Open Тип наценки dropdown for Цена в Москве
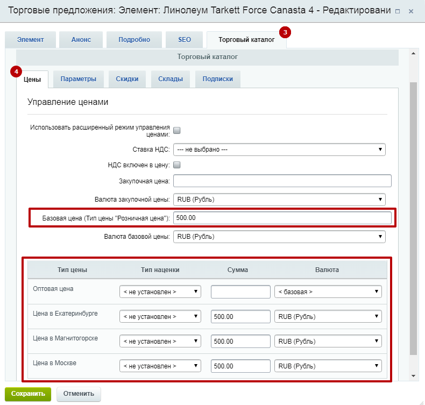Screen dimensions: 425x405 (x=160, y=366)
